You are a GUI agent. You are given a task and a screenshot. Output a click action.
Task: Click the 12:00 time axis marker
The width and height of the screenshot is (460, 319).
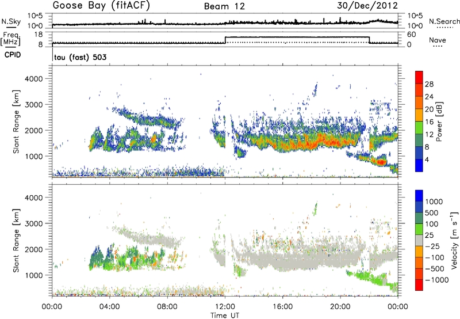pos(225,307)
